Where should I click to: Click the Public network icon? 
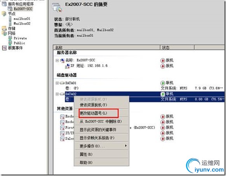tap(10, 43)
